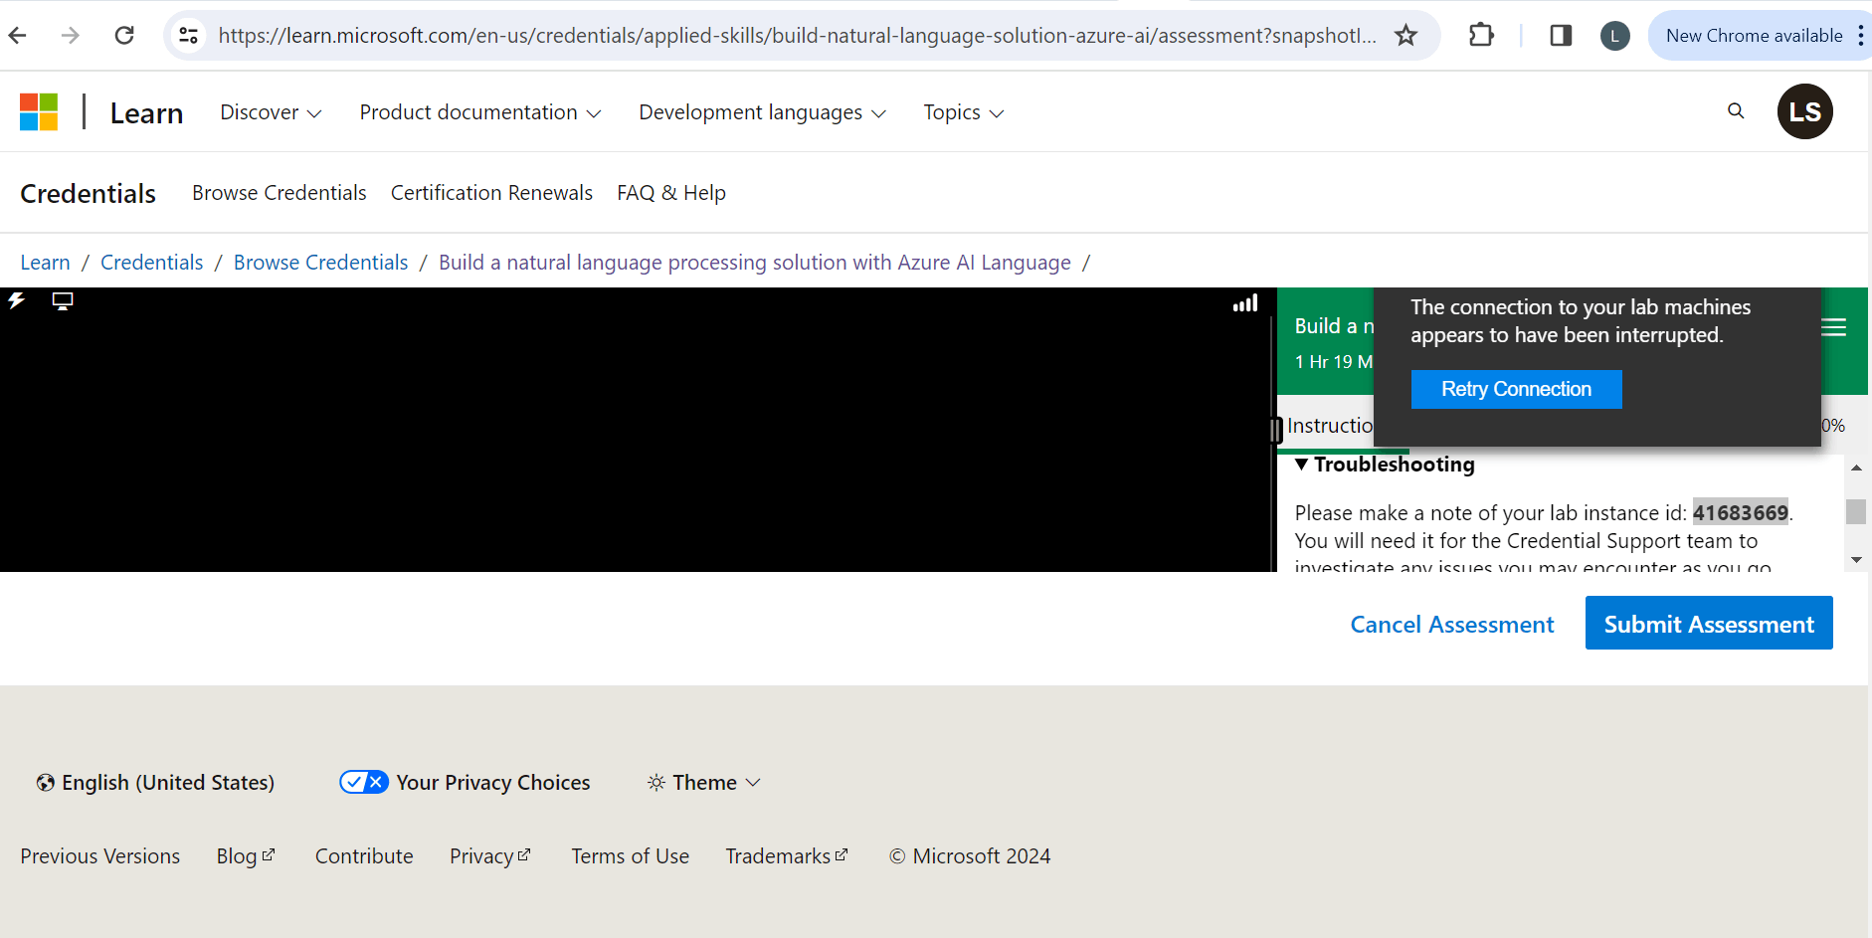1872x938 pixels.
Task: Expand the Development languages menu
Action: point(762,112)
